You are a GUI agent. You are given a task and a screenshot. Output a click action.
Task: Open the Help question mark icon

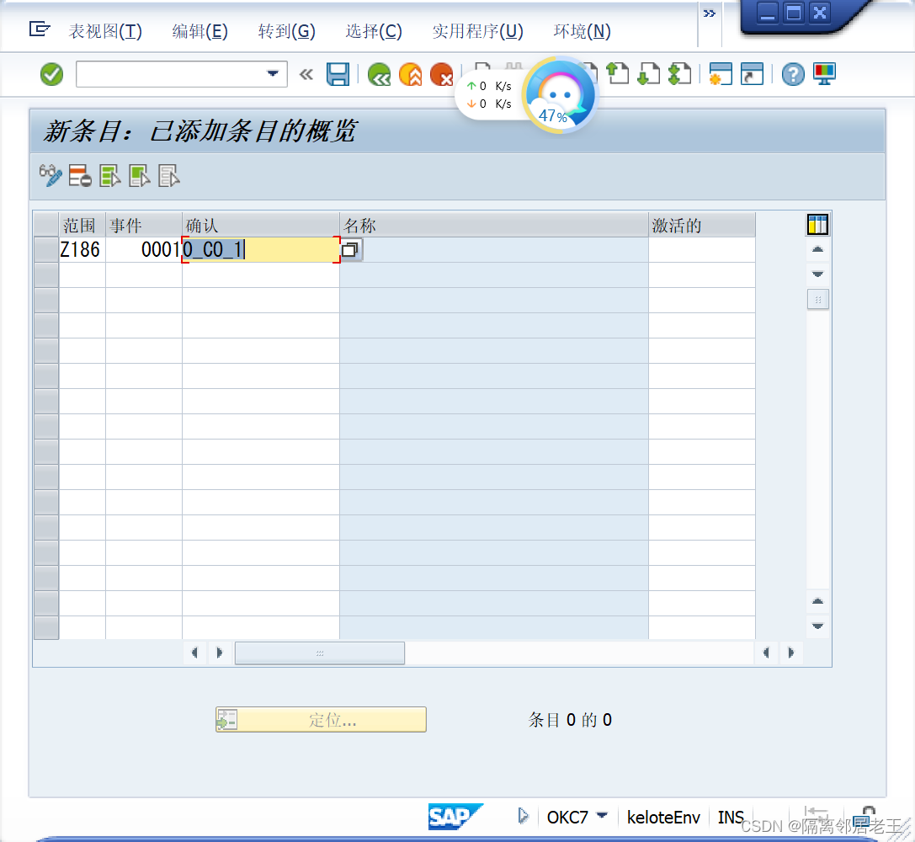coord(792,74)
